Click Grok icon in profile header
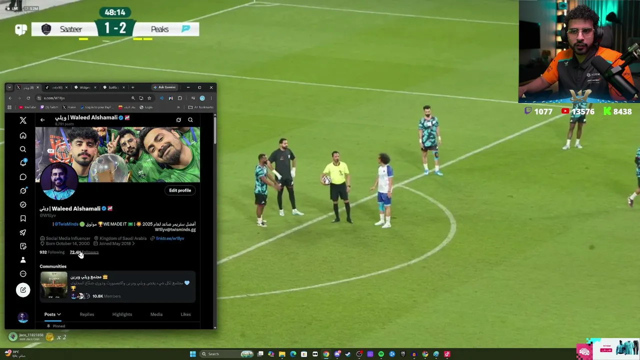This screenshot has height=360, width=640. coord(178,120)
